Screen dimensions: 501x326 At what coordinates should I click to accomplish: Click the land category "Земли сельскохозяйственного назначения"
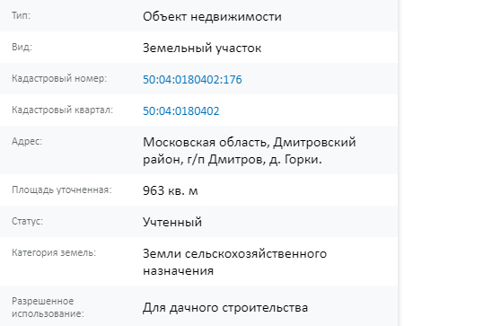(235, 261)
